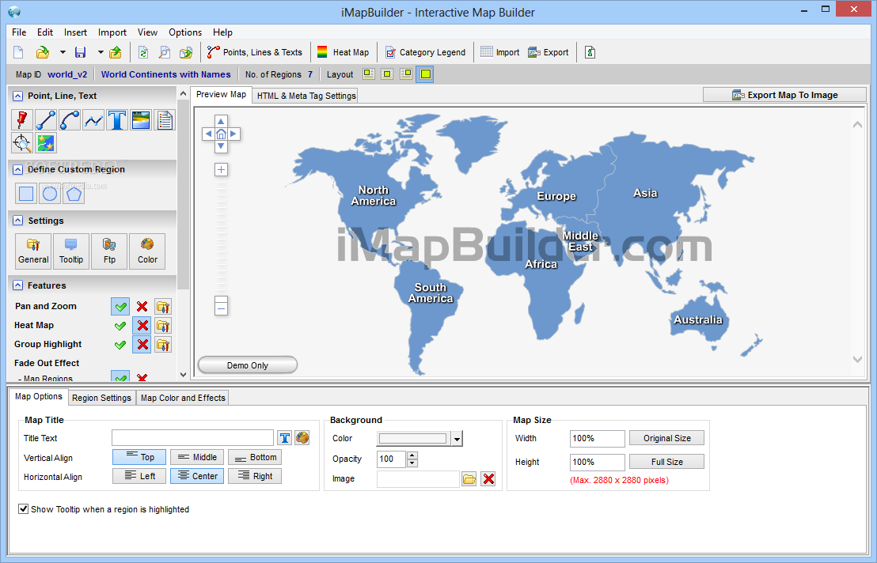Switch to HTML & Meta Tag Settings tab
The height and width of the screenshot is (563, 877).
(x=306, y=96)
